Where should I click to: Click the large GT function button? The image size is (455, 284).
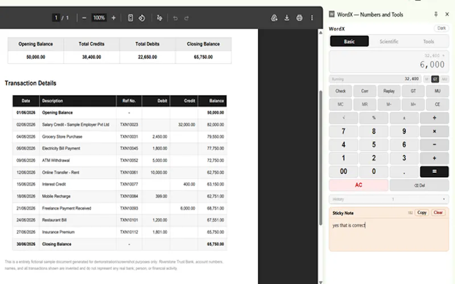click(x=413, y=91)
